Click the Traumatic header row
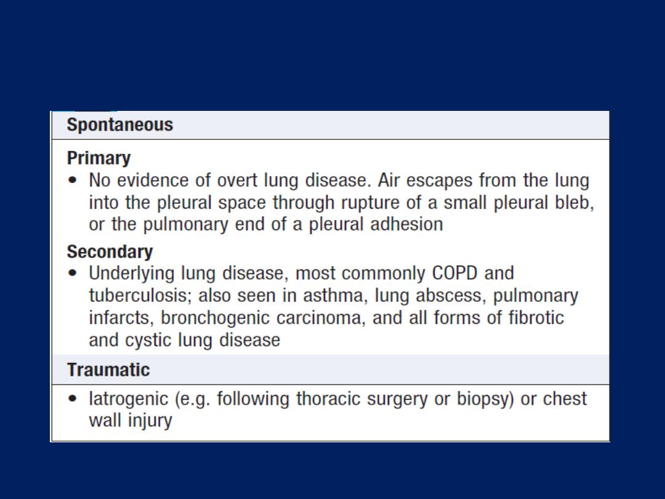665x499 pixels. click(x=331, y=370)
